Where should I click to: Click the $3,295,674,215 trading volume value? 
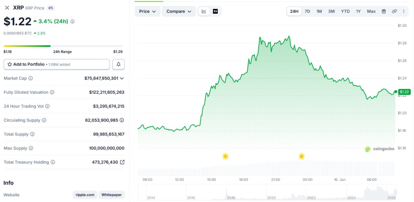click(x=108, y=106)
